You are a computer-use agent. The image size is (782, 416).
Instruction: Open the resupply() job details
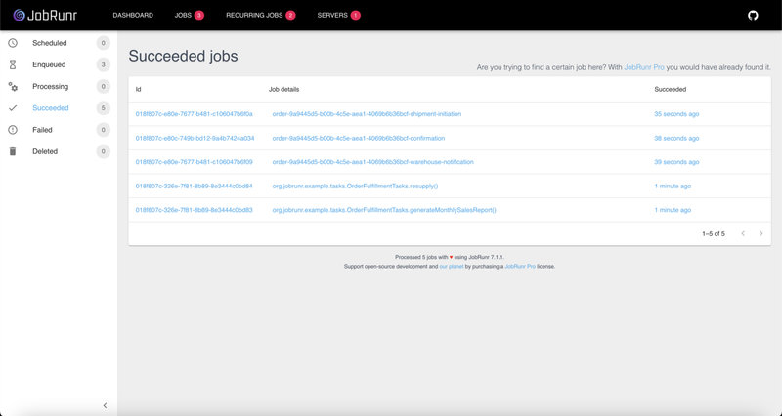355,186
